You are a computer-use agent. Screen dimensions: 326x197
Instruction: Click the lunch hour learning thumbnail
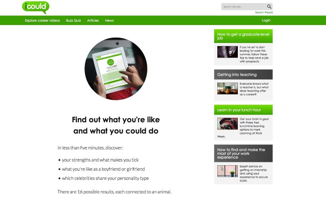[227, 124]
